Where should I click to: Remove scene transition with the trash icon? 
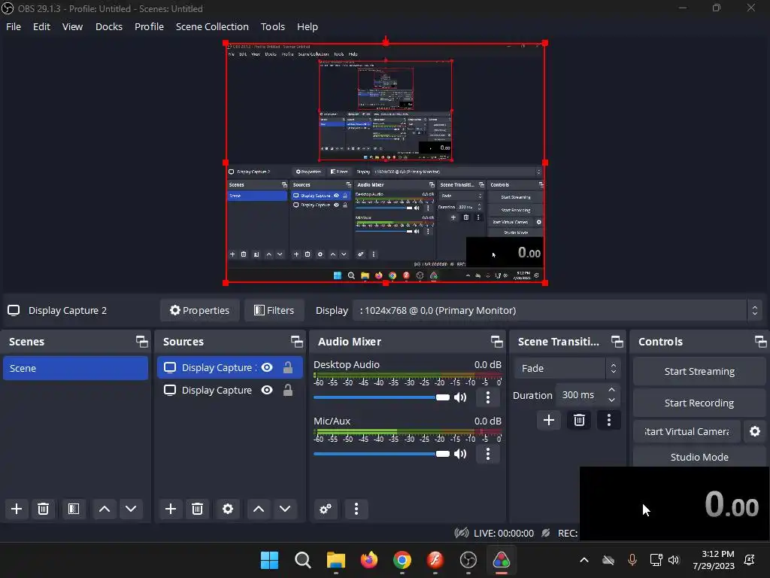[579, 420]
